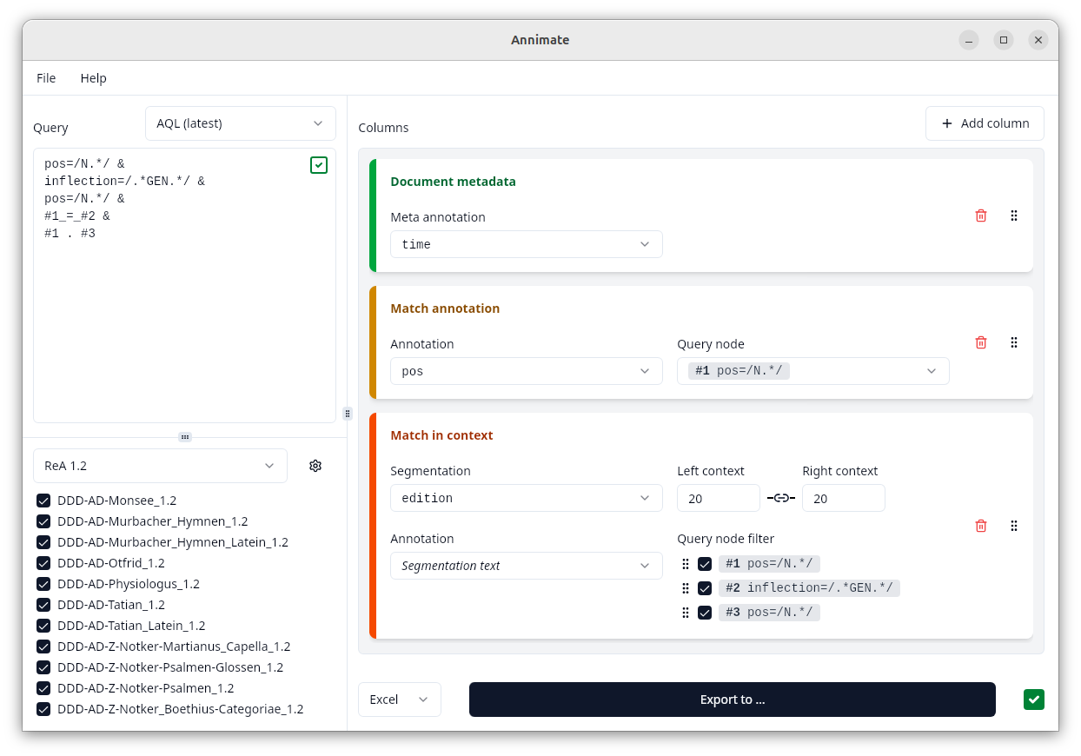
Task: Uncheck DDD-AD-Murbacher_Hymnen_Latein_1.2 corpus
Action: pyautogui.click(x=43, y=542)
